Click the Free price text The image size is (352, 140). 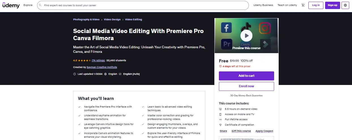coord(223,61)
